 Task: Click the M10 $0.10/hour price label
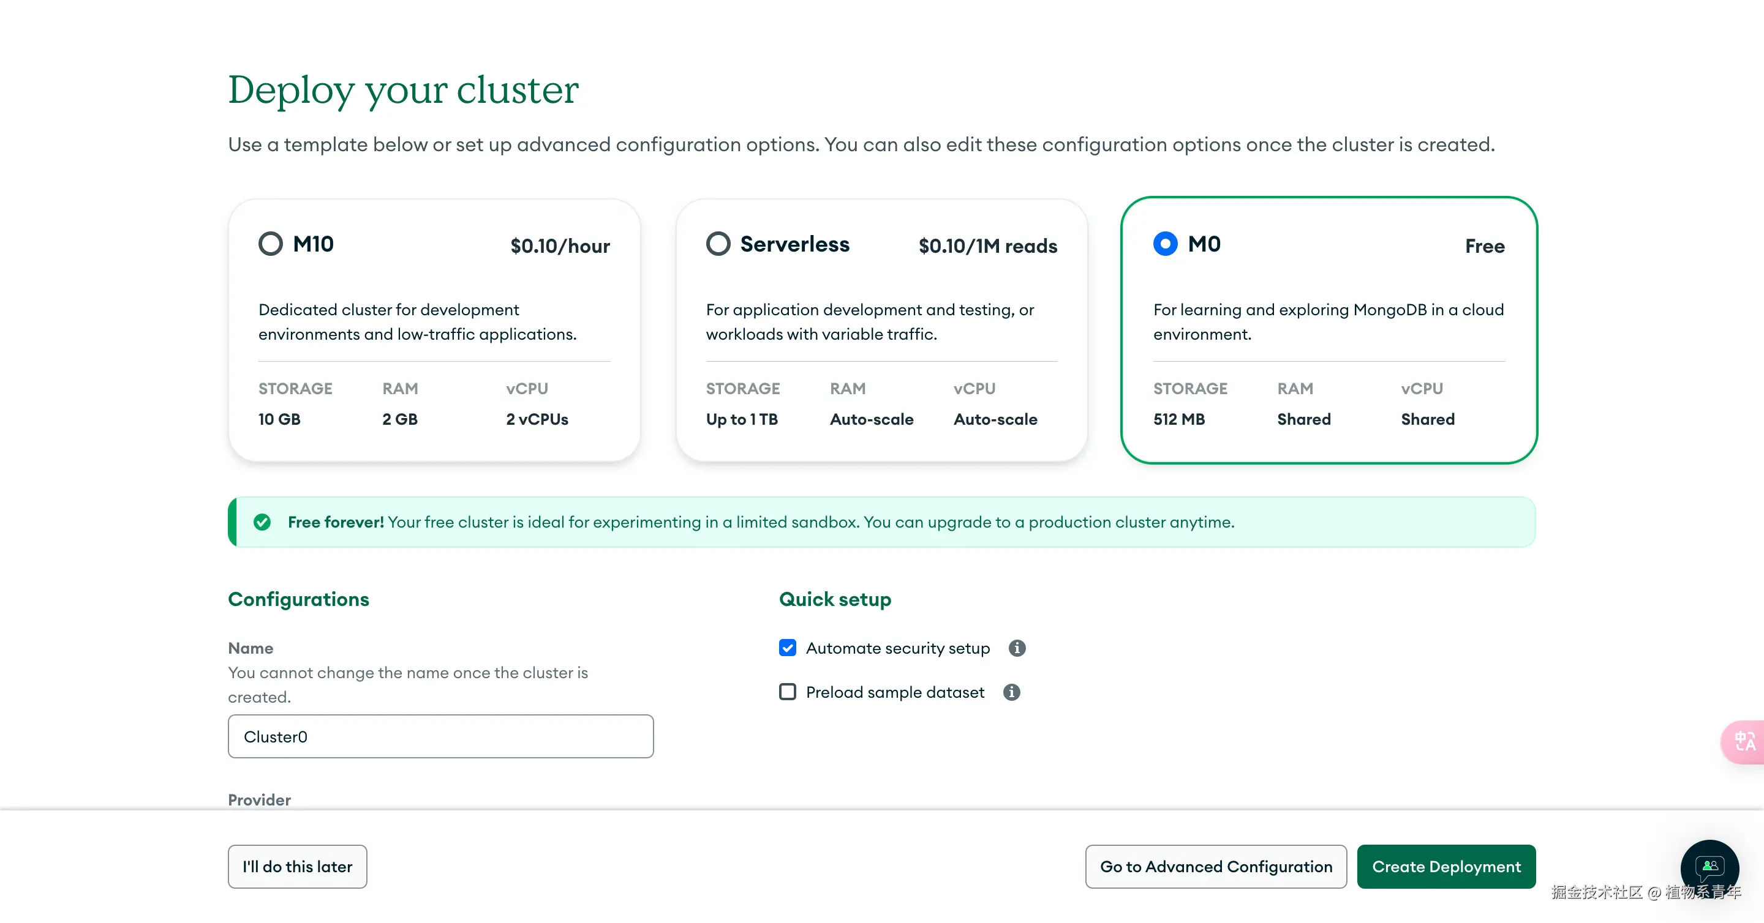click(x=559, y=246)
